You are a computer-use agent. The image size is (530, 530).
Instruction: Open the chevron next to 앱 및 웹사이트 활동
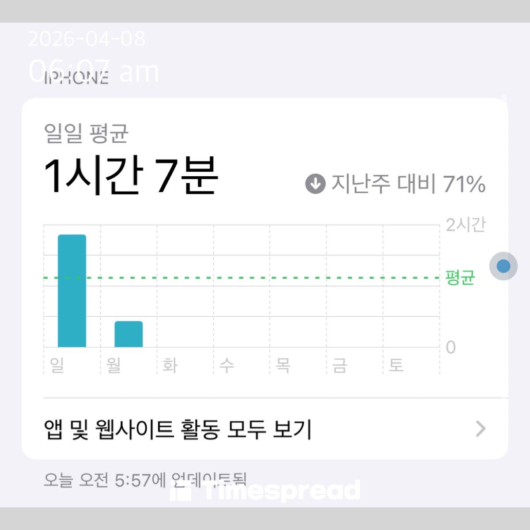coord(481,428)
